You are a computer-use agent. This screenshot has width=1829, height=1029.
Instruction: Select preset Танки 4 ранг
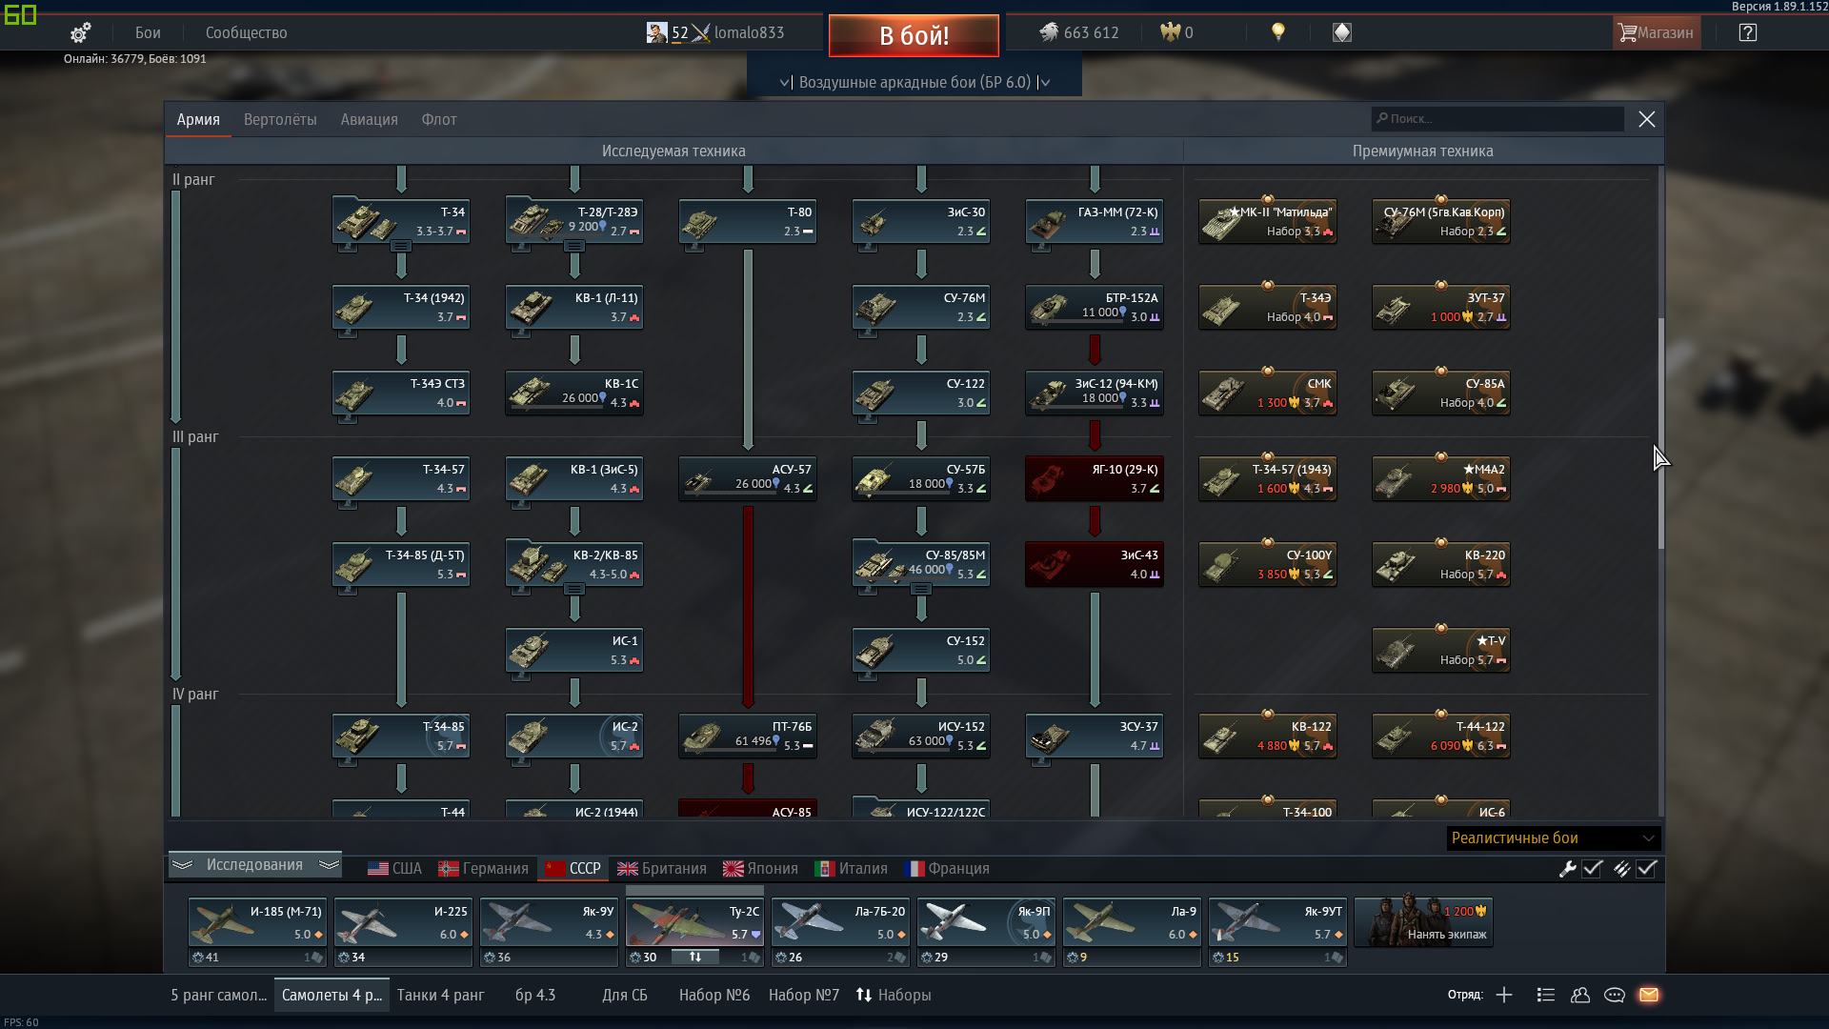440,995
